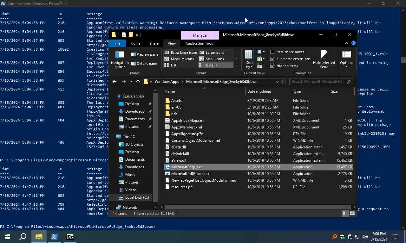Click the Explorer search box

coord(321,82)
